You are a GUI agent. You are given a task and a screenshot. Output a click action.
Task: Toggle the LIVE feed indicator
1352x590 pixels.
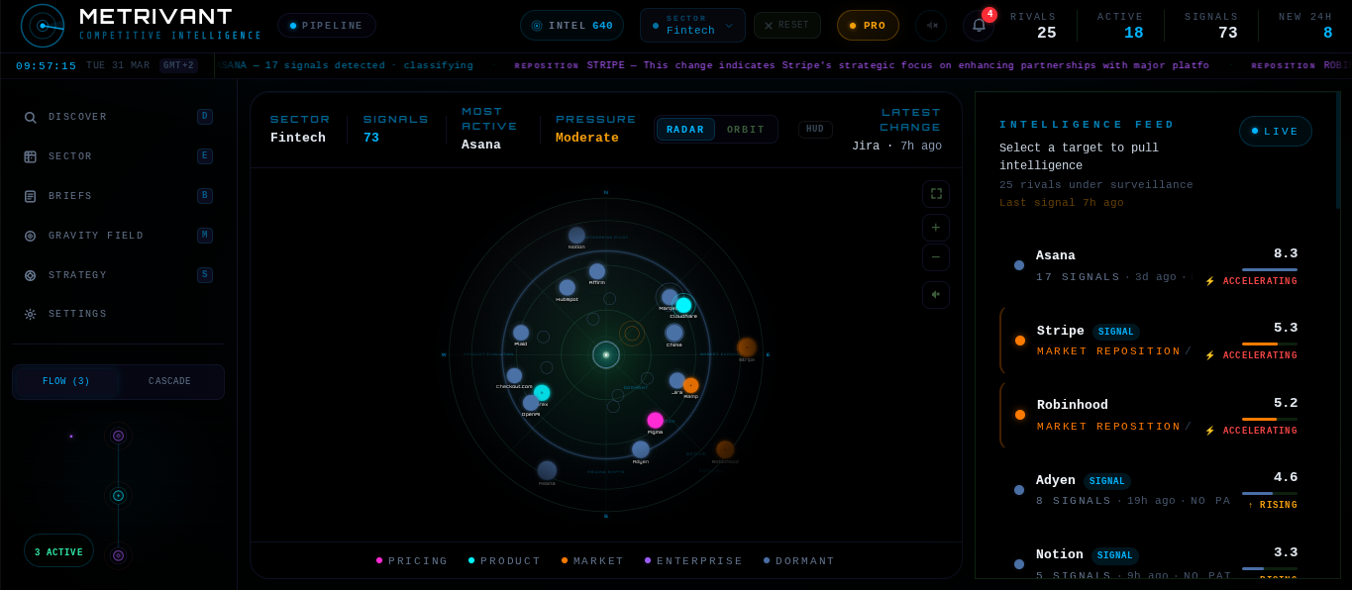click(1276, 131)
